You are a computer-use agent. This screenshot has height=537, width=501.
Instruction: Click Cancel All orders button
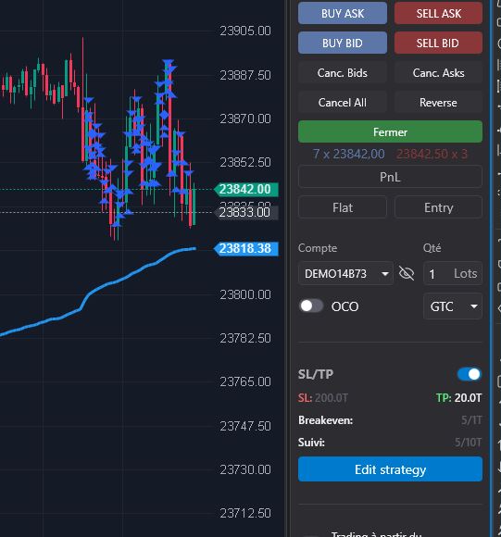click(343, 103)
